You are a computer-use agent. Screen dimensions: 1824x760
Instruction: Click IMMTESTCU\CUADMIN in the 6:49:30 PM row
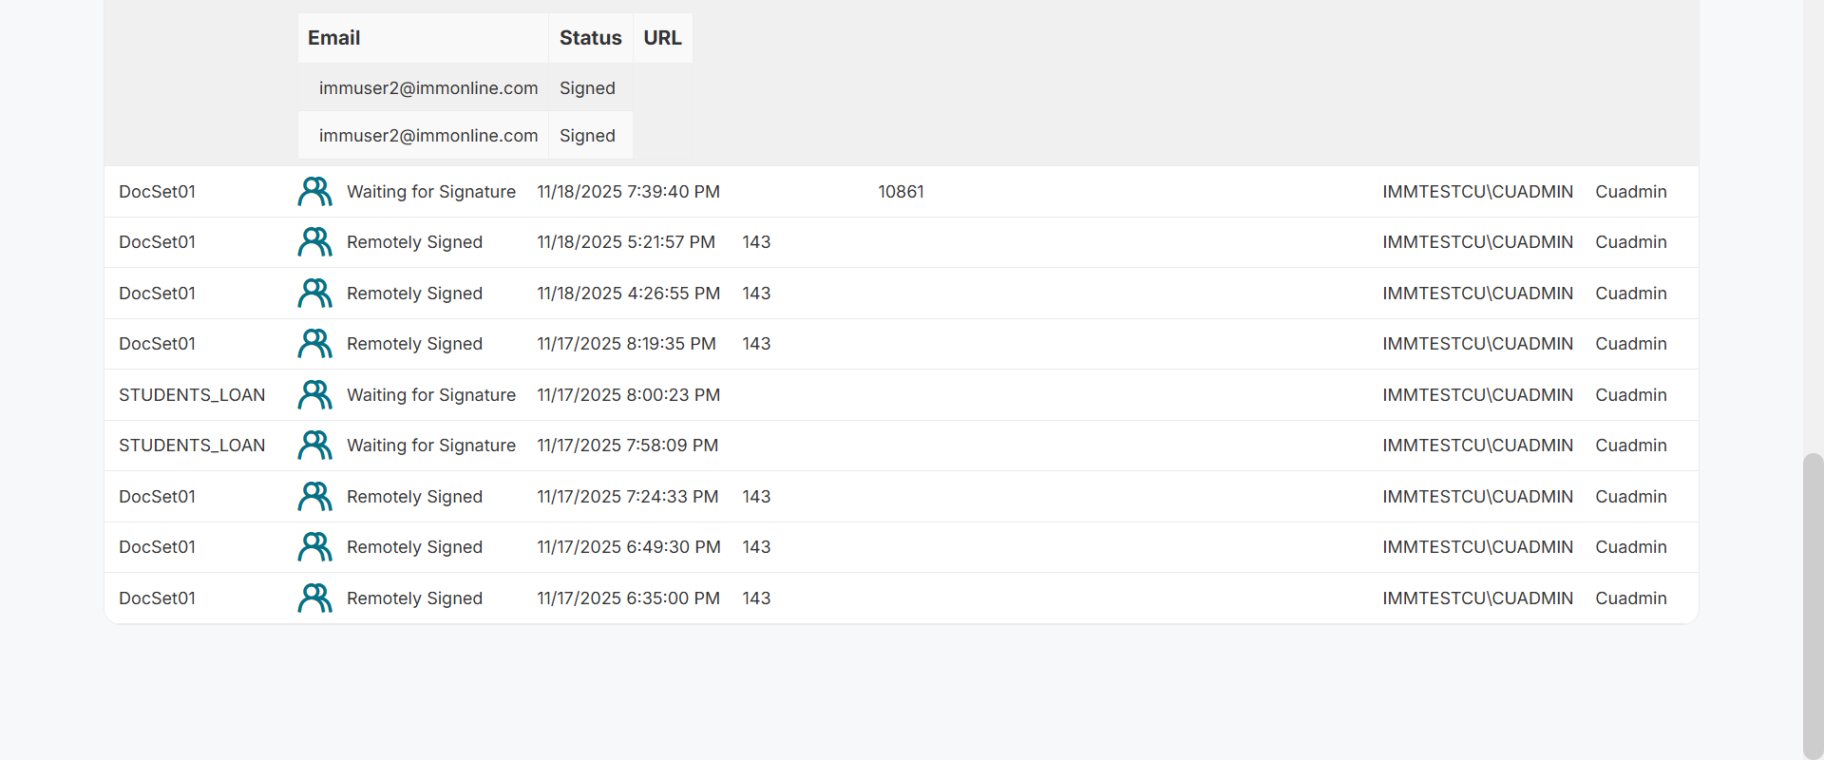[1477, 547]
